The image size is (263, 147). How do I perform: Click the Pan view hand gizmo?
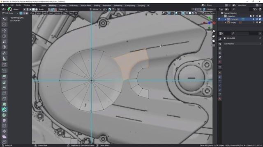click(214, 36)
